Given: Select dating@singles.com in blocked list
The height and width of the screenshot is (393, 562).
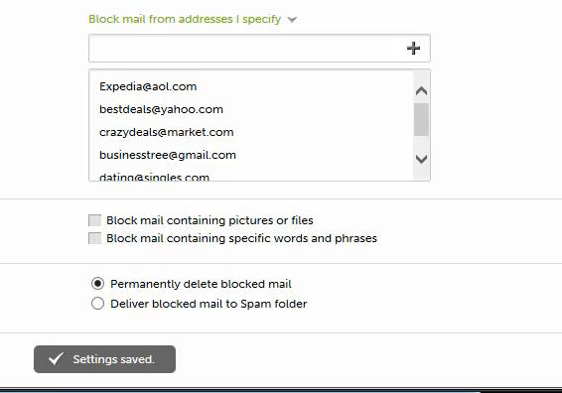Looking at the screenshot, I should [155, 177].
